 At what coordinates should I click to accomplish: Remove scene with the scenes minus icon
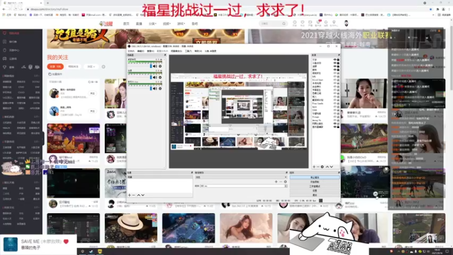pos(134,195)
